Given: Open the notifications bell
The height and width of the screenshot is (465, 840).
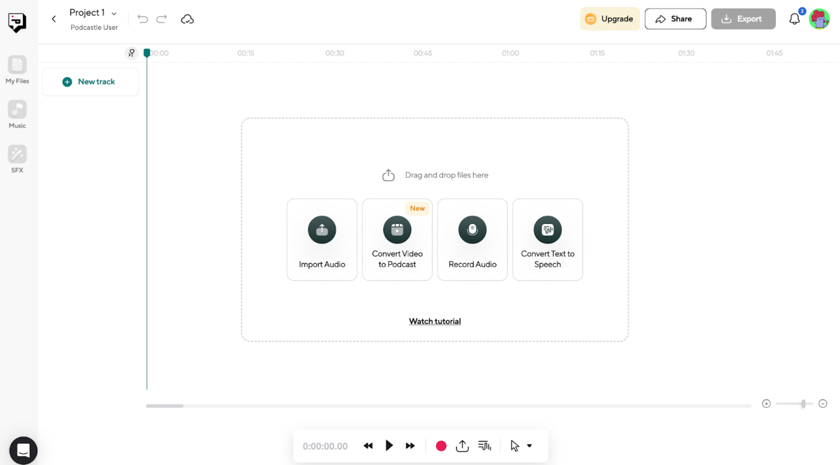Looking at the screenshot, I should [x=794, y=19].
